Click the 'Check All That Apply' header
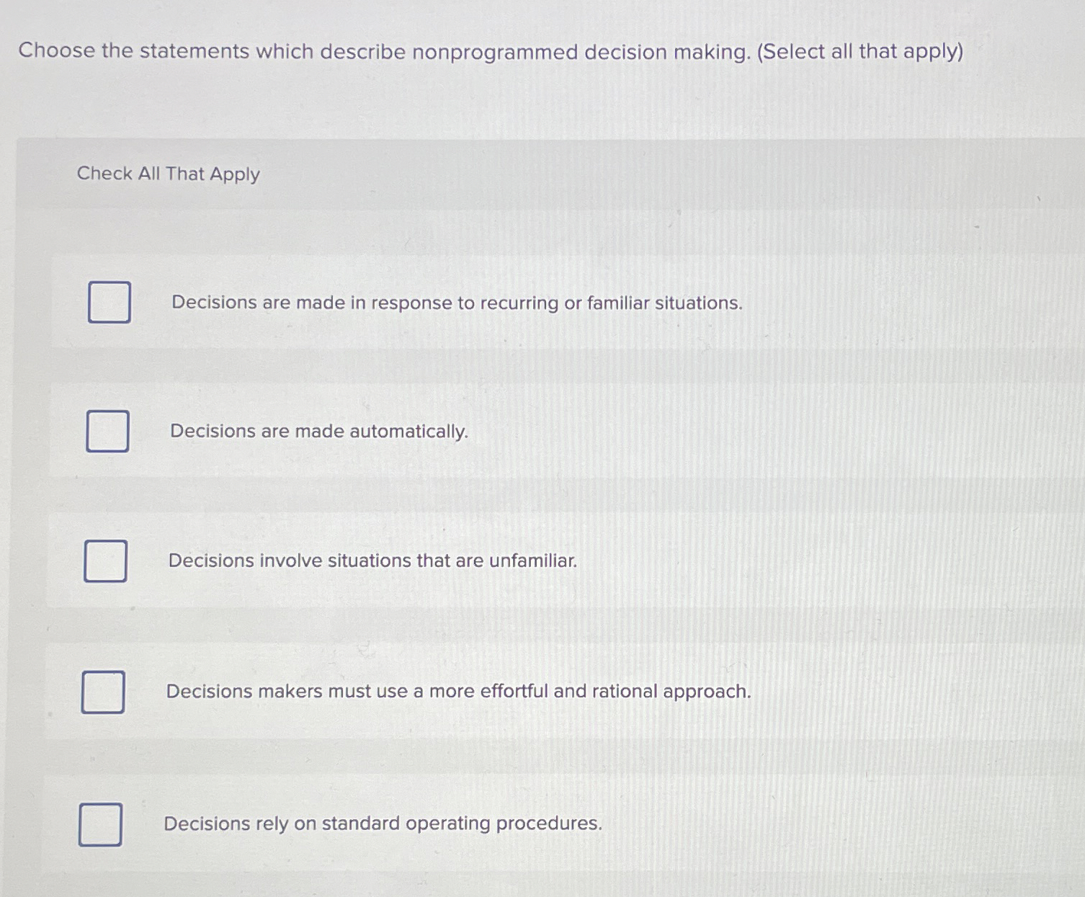 pyautogui.click(x=169, y=174)
